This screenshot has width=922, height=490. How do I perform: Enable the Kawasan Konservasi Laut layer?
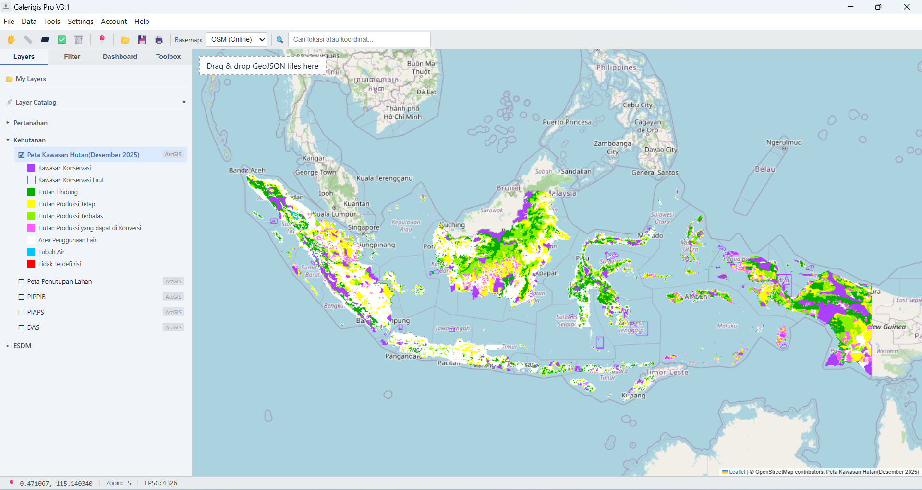31,180
